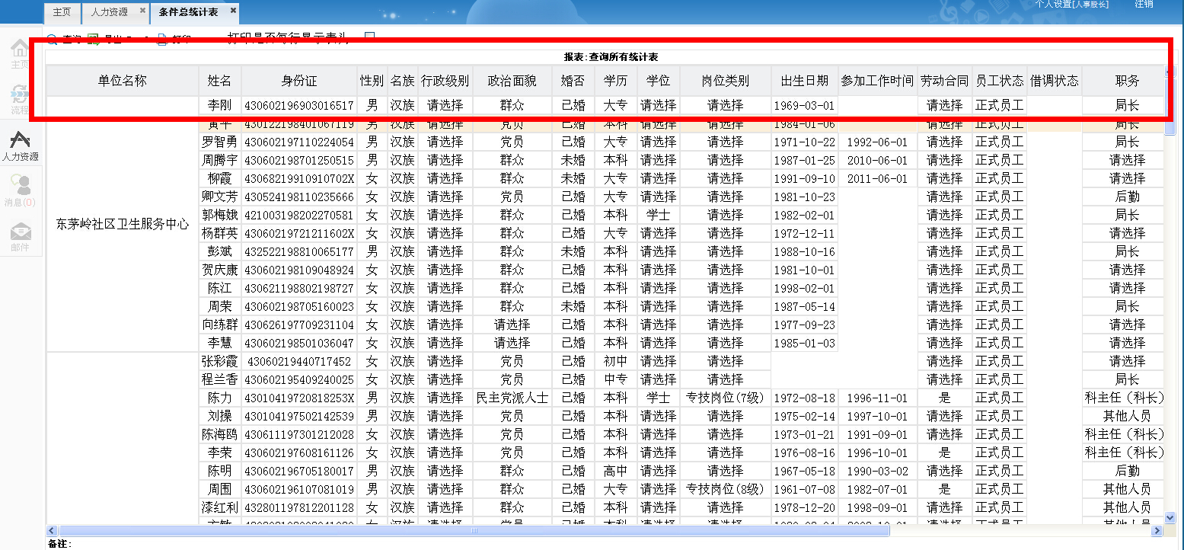Image resolution: width=1184 pixels, height=550 pixels.
Task: Select the name cell 李刚
Action: pos(220,105)
